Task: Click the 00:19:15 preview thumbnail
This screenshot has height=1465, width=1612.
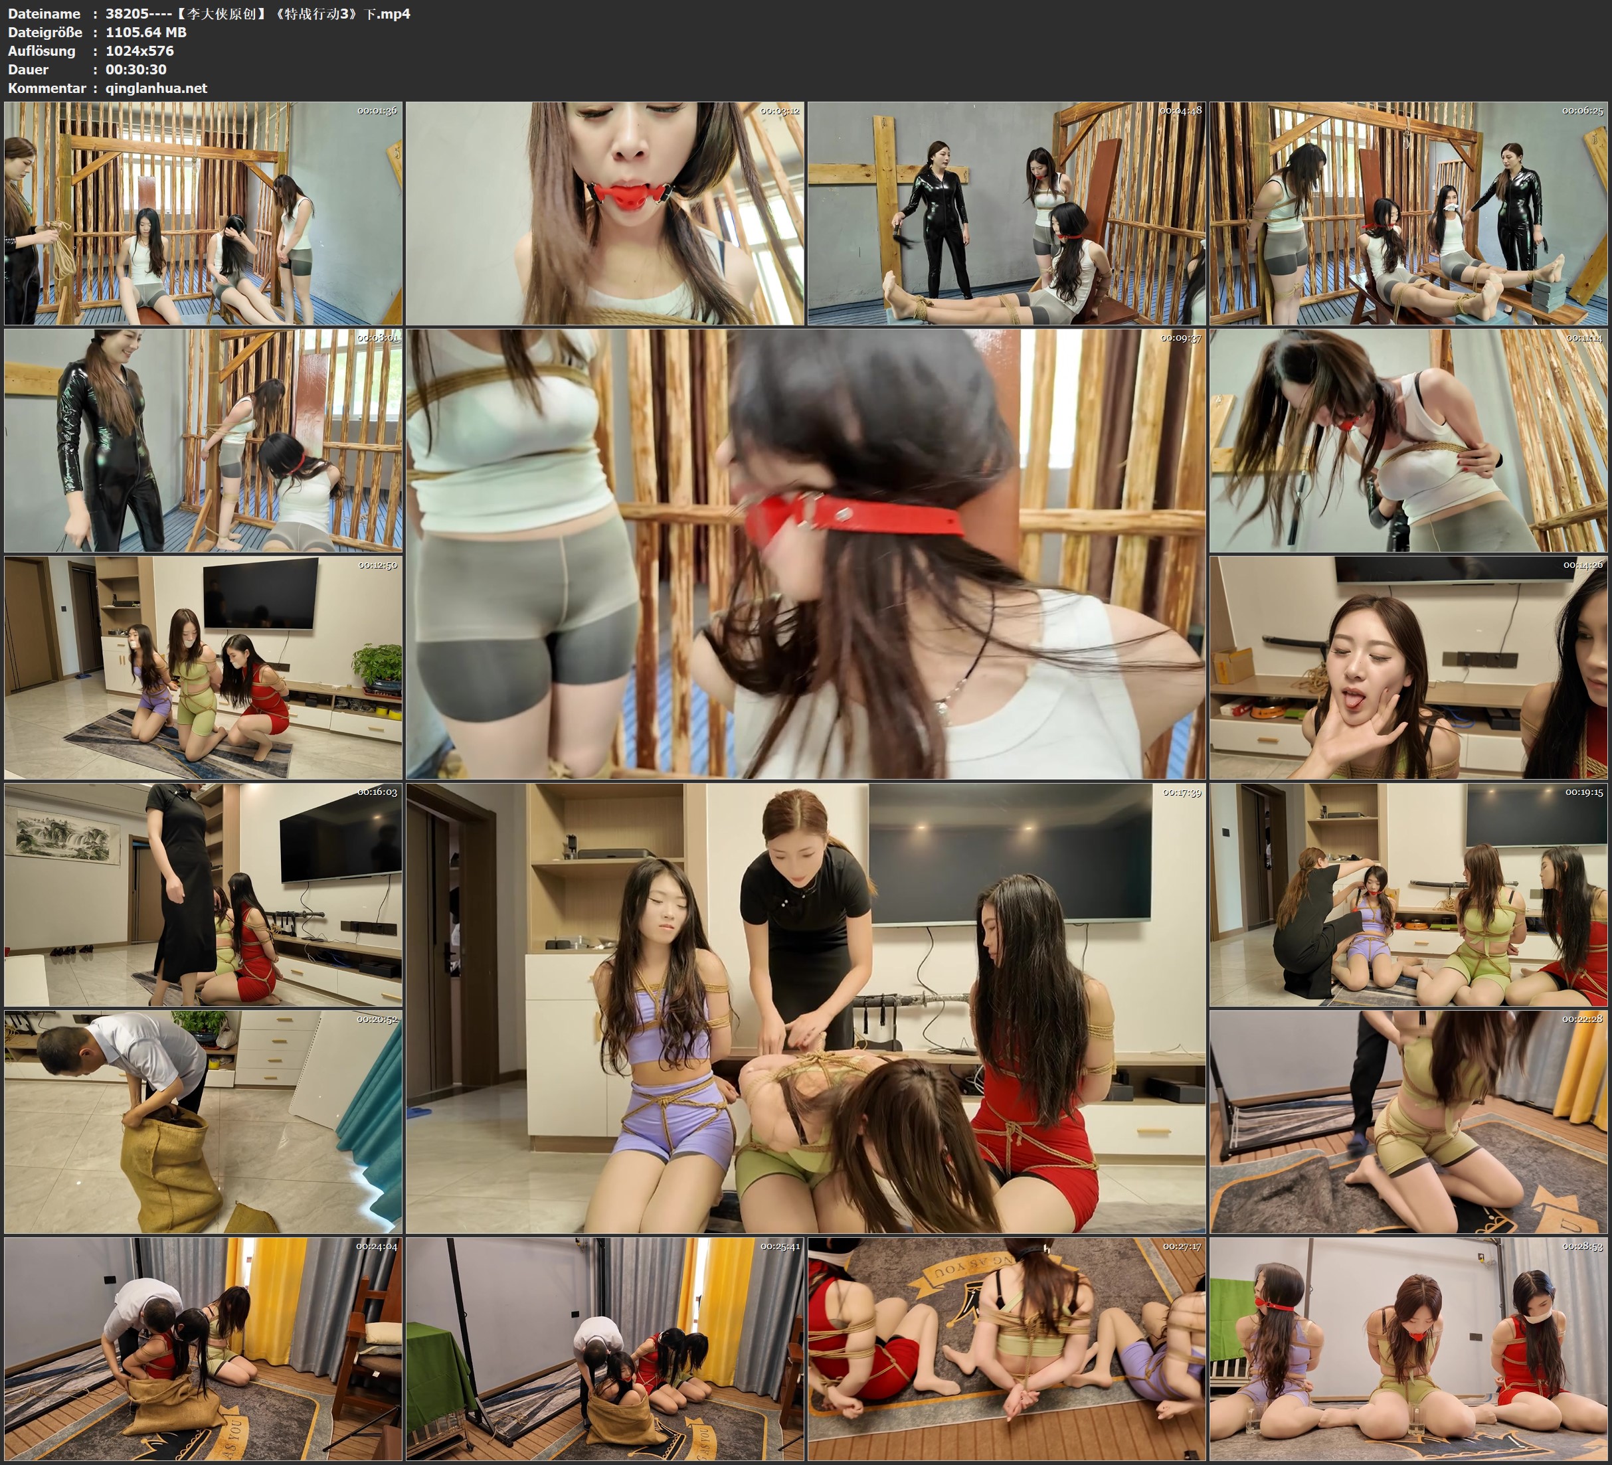Action: pyautogui.click(x=1409, y=895)
